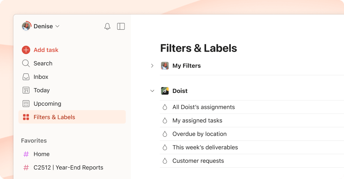The image size is (344, 179).
Task: Open C2512 | Year-End Reports project
Action: click(68, 168)
